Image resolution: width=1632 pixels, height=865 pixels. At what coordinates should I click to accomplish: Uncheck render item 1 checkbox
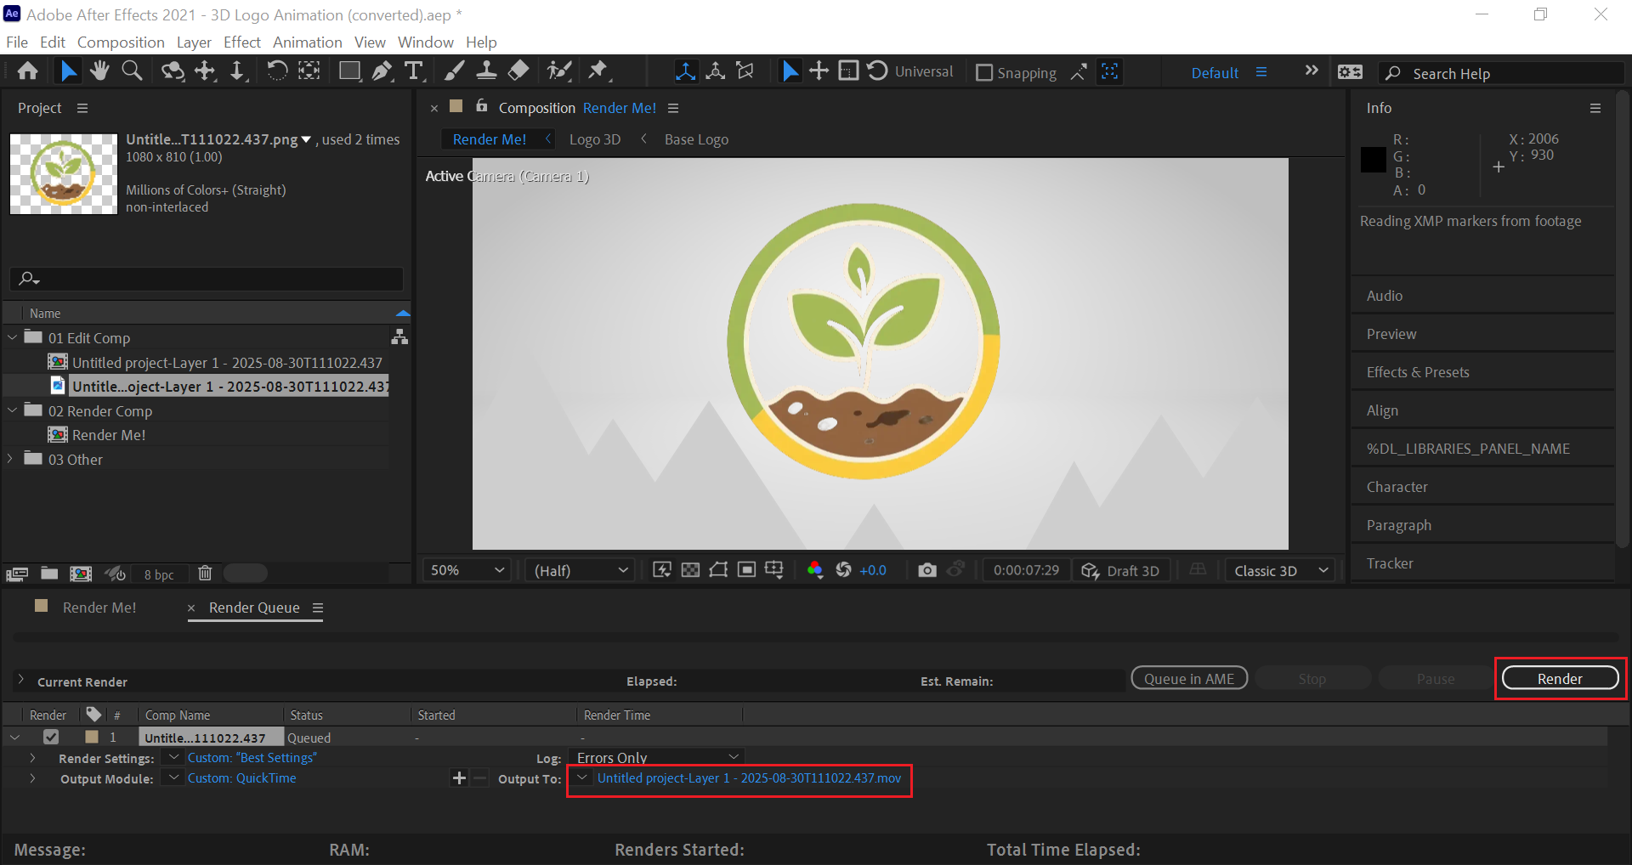(x=51, y=737)
